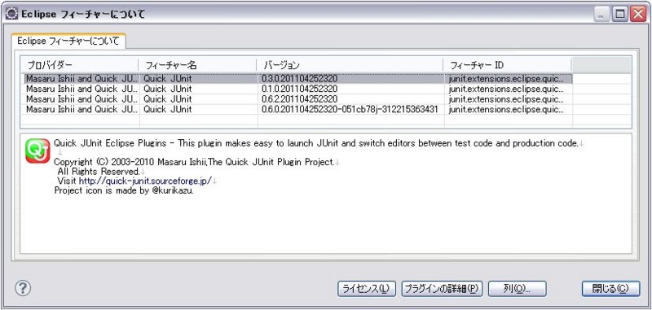
Task: Click the Quick JUnit Eclipse Plugins description line
Action: (316, 143)
